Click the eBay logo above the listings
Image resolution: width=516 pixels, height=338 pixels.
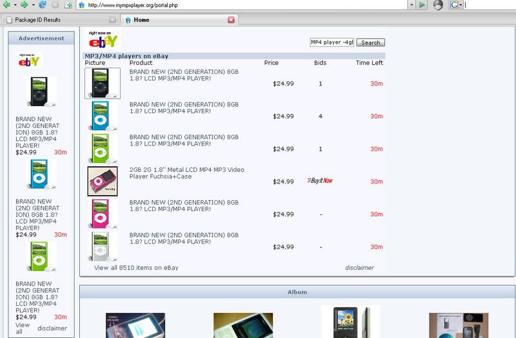[x=103, y=41]
